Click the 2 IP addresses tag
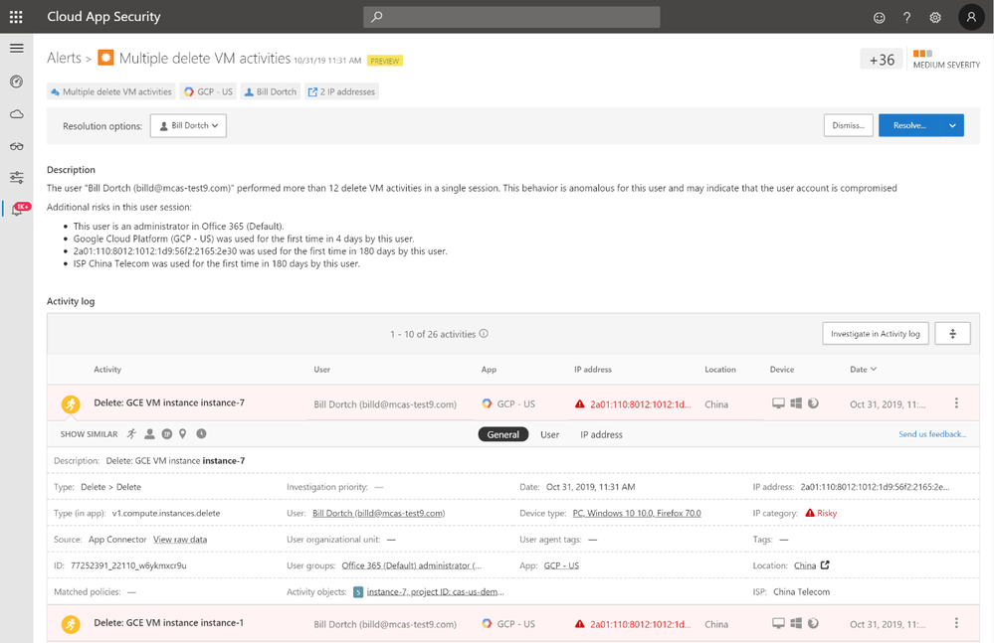The width and height of the screenshot is (994, 643). 341,91
